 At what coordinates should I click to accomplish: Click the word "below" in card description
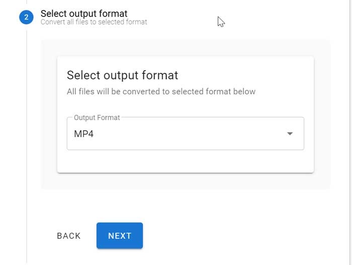click(245, 91)
